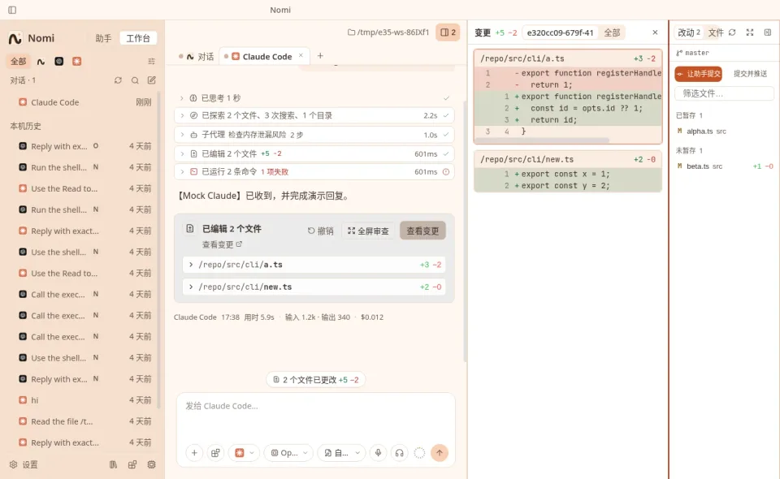
Task: Open the sidebar filter settings sliders icon
Action: pos(151,61)
